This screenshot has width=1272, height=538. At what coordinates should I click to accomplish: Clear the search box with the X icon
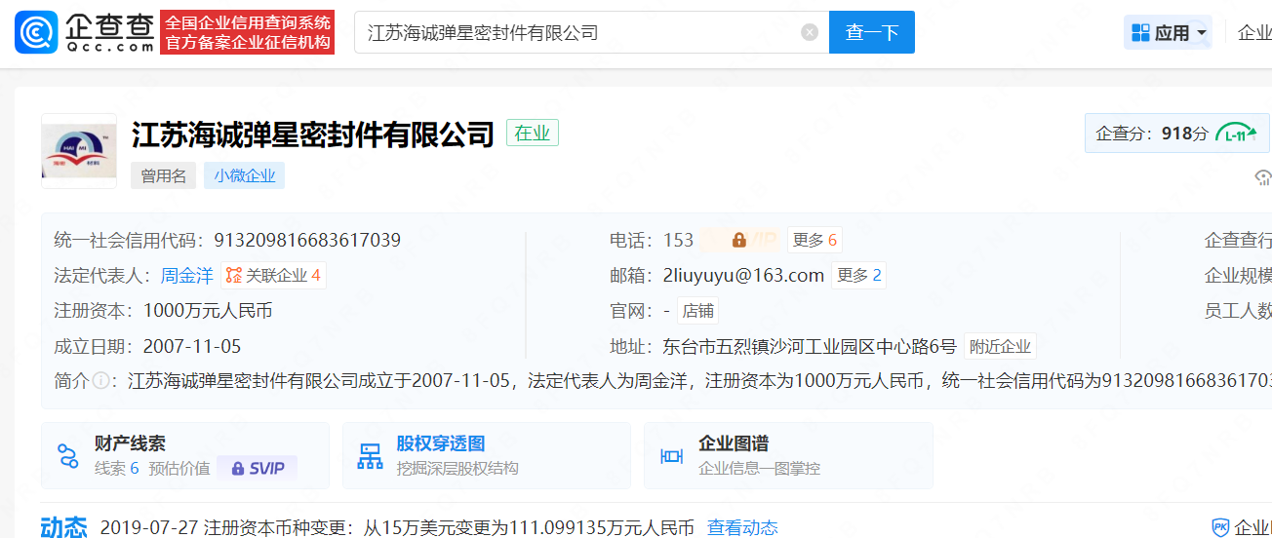coord(810,32)
